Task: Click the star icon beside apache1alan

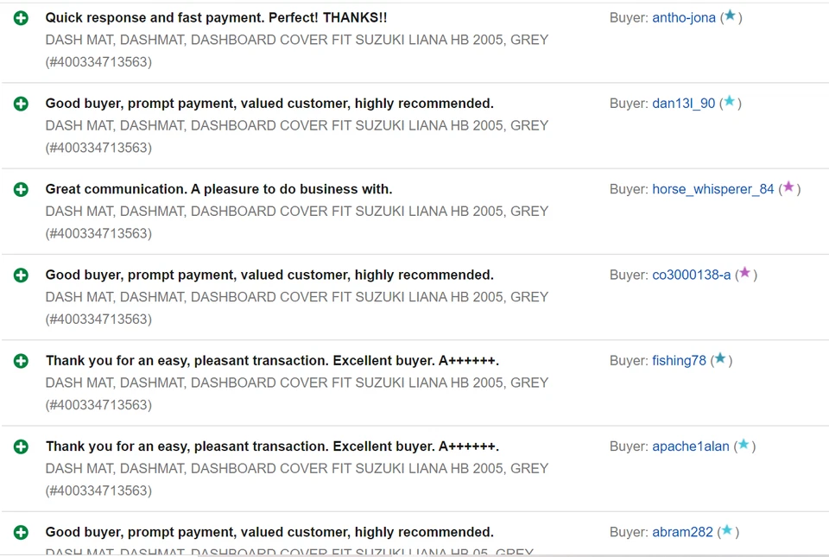Action: (x=743, y=445)
